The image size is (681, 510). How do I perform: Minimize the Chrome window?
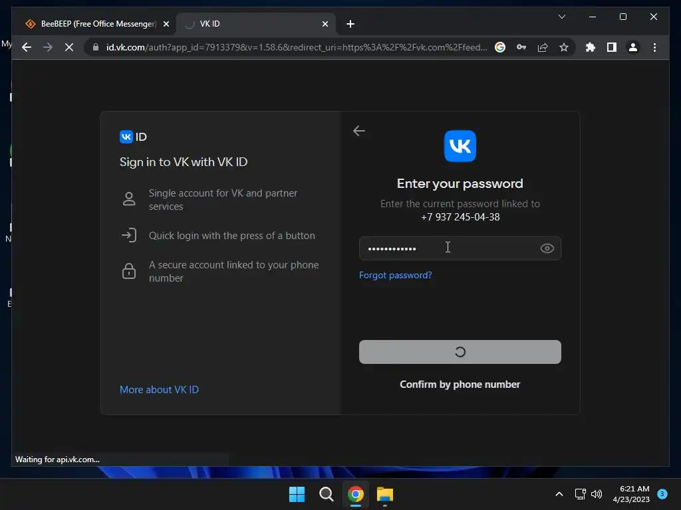coord(593,17)
